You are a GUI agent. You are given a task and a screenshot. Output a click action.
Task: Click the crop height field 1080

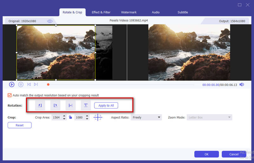(x=80, y=117)
